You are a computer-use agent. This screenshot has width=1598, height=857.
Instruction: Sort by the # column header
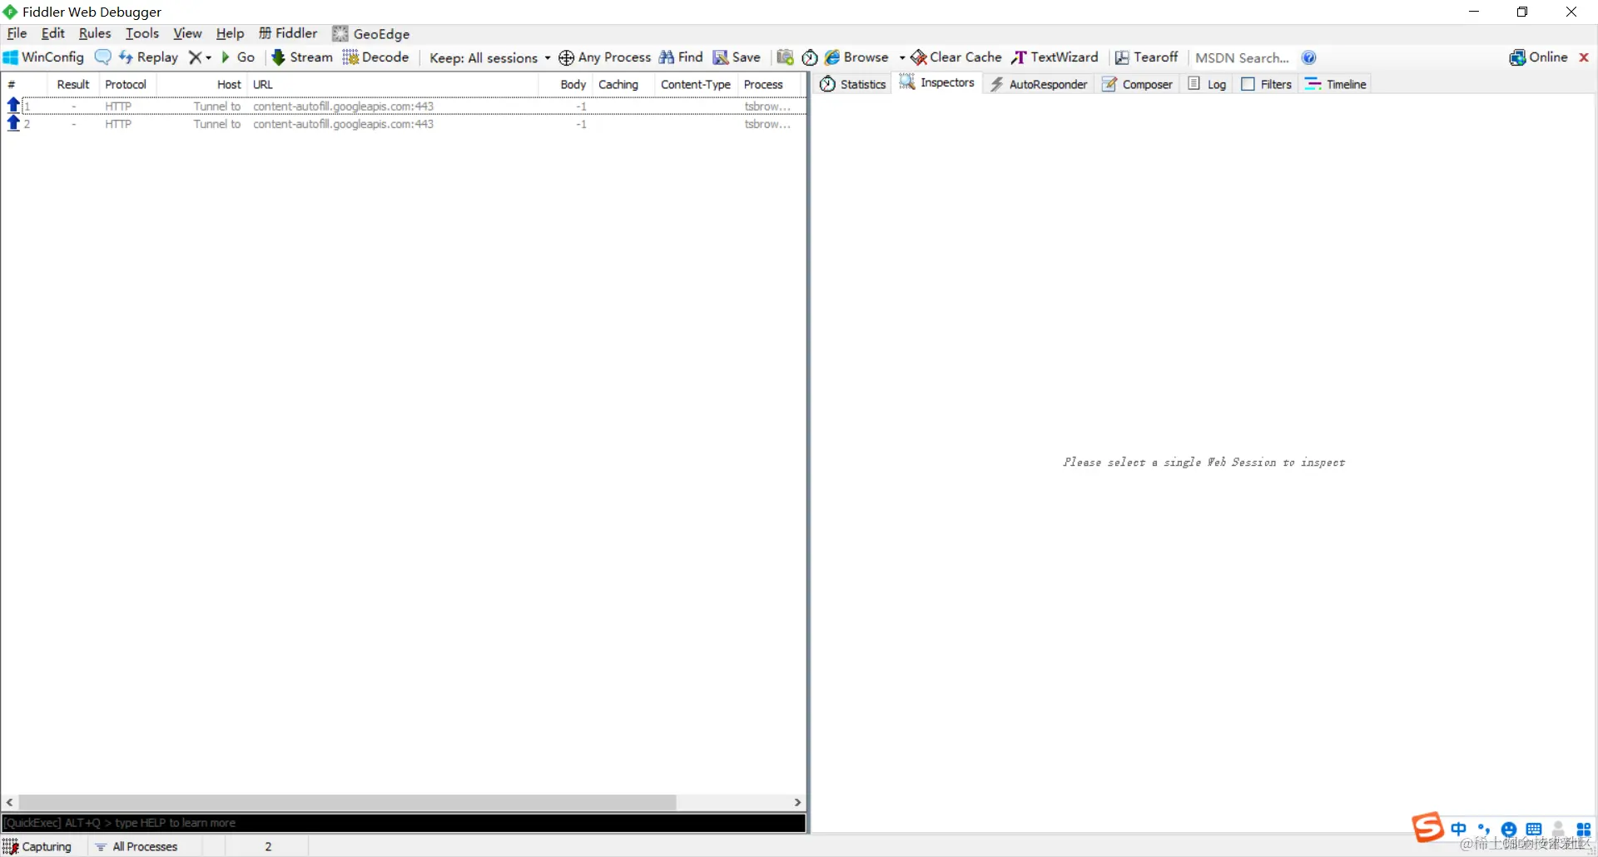25,84
